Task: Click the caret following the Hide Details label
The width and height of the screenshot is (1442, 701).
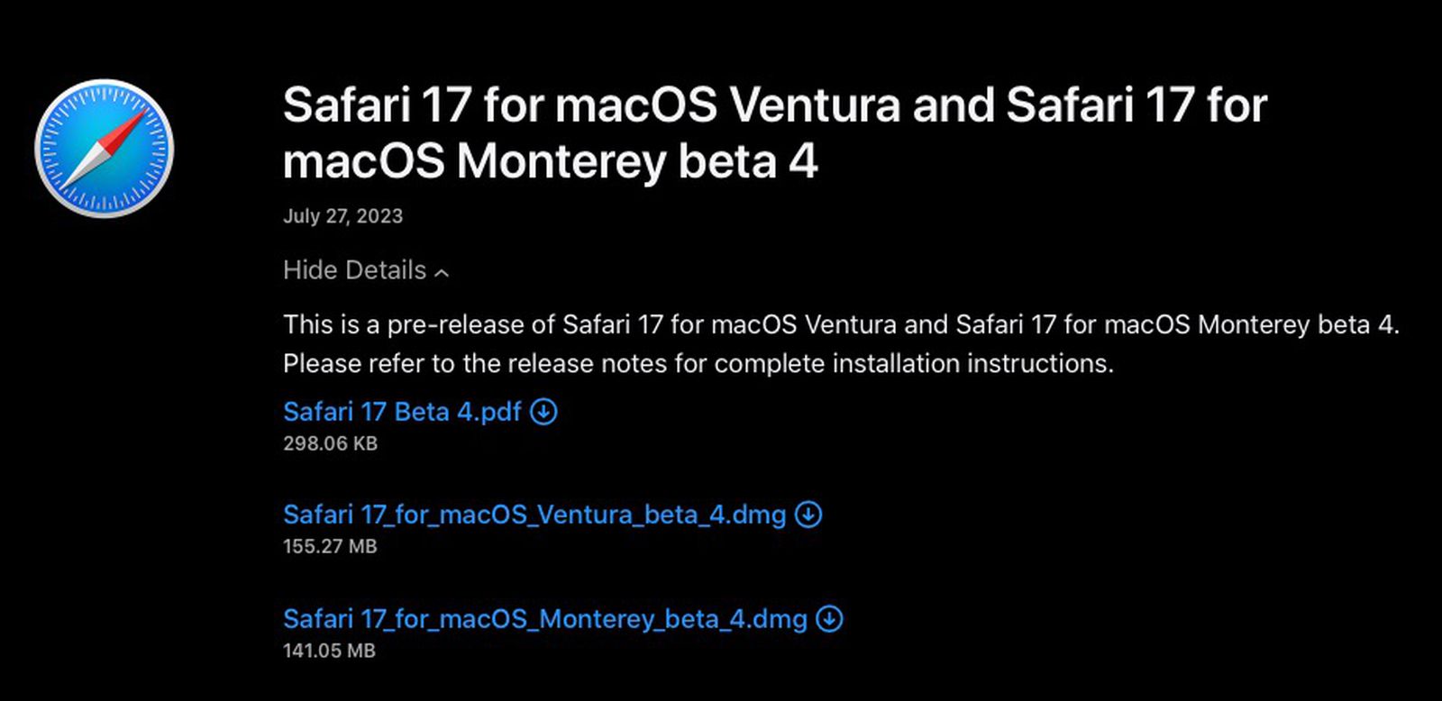Action: (442, 272)
